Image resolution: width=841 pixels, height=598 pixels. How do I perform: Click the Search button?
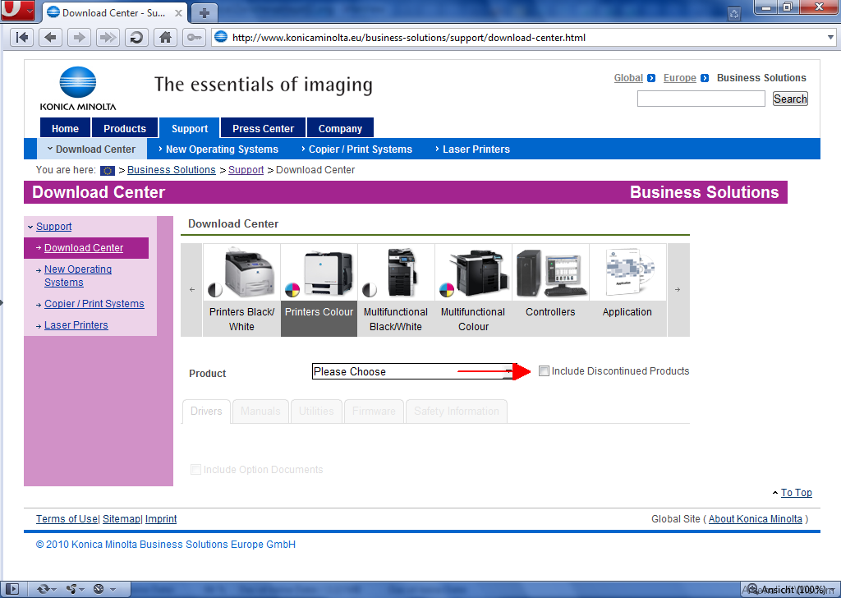pyautogui.click(x=790, y=99)
